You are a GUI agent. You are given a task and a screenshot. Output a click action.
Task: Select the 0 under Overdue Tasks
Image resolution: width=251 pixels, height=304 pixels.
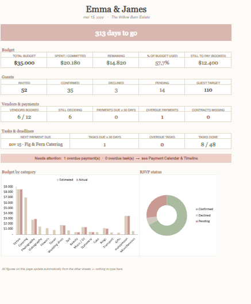pos(162,145)
